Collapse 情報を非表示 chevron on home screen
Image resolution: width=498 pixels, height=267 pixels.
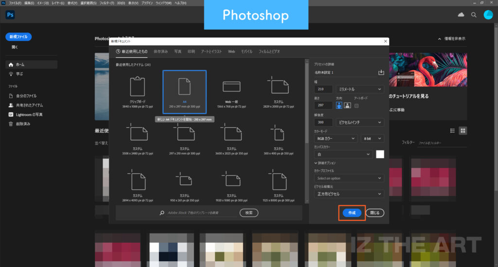pos(440,39)
